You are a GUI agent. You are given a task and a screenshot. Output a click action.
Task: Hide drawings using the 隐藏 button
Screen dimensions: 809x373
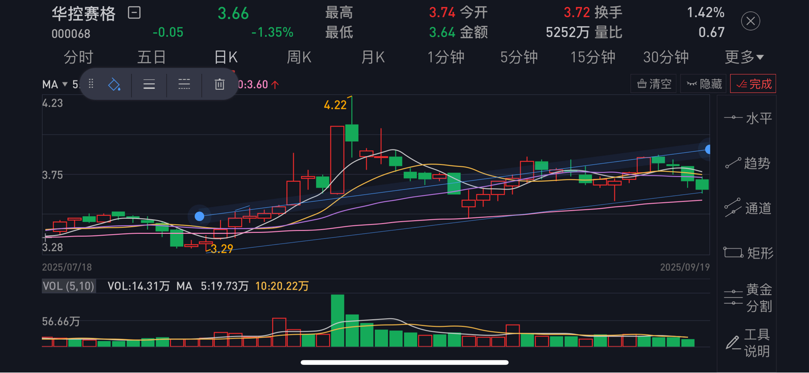(x=704, y=84)
